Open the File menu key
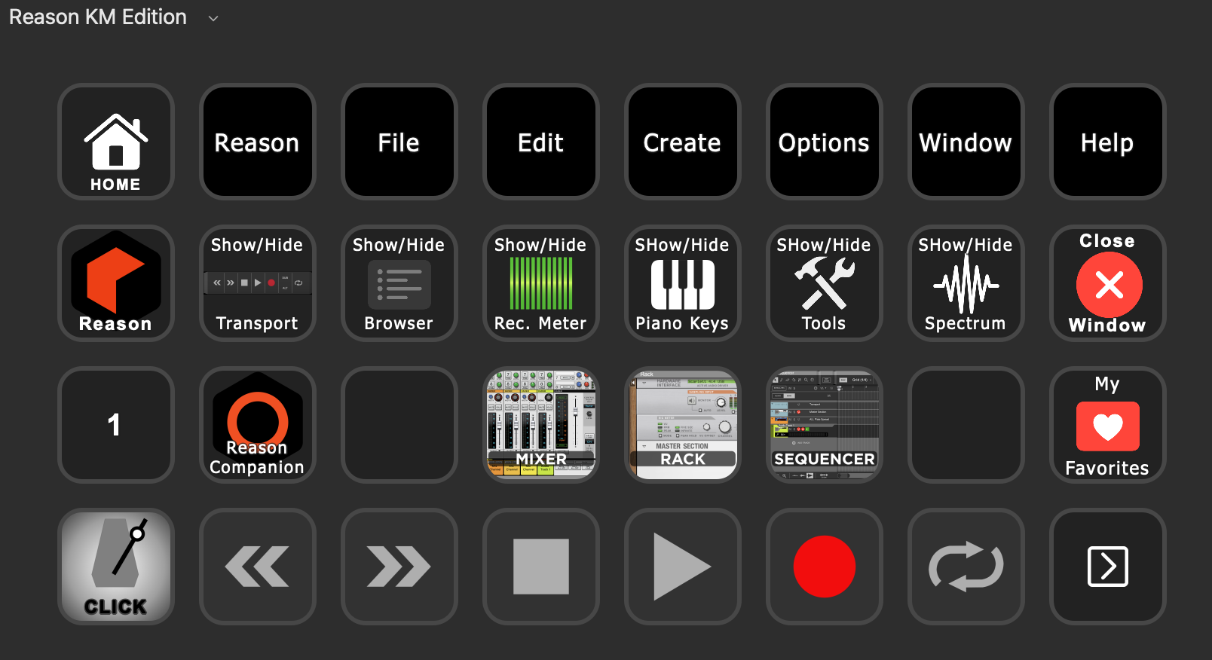 pos(399,142)
